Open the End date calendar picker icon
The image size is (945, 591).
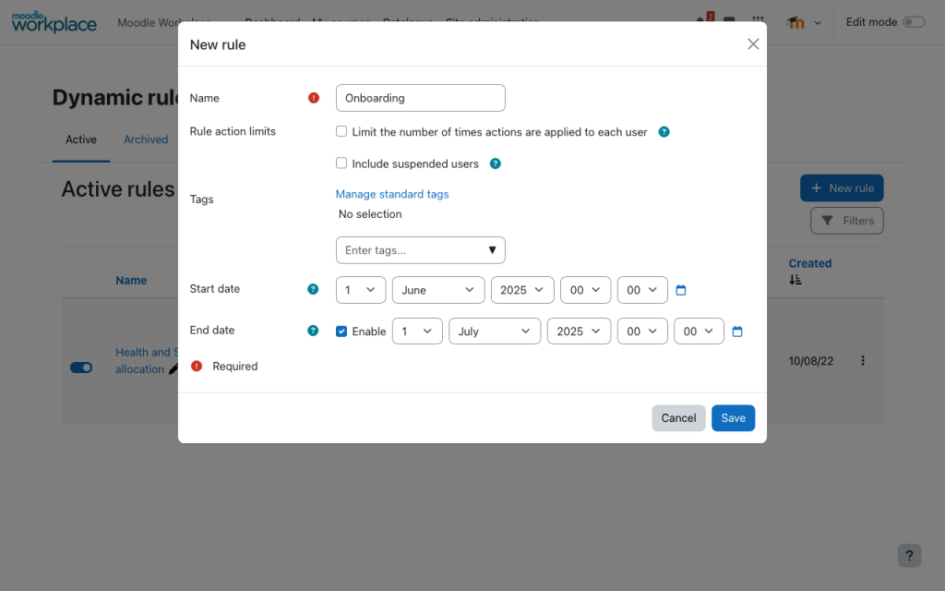click(x=737, y=332)
